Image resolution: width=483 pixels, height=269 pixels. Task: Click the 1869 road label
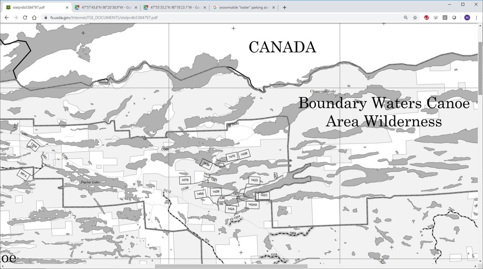click(x=293, y=234)
